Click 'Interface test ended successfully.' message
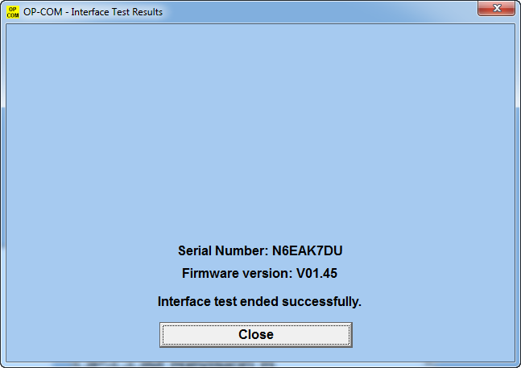This screenshot has width=521, height=368. [x=259, y=302]
